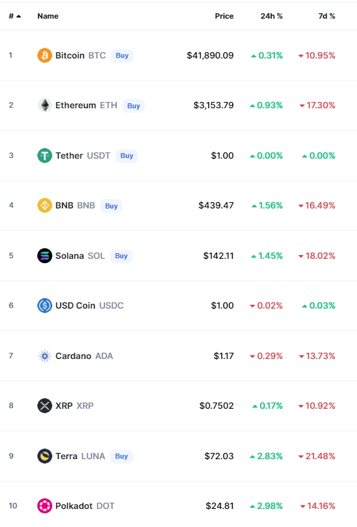Sort the table by Price column
The width and height of the screenshot is (357, 527).
pyautogui.click(x=224, y=16)
